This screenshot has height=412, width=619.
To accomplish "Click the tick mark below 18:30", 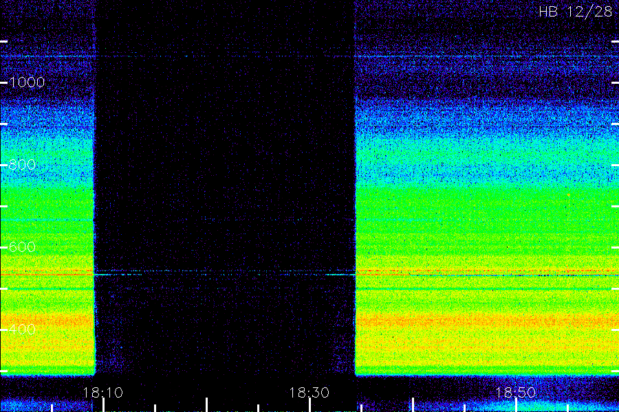I will (310, 405).
